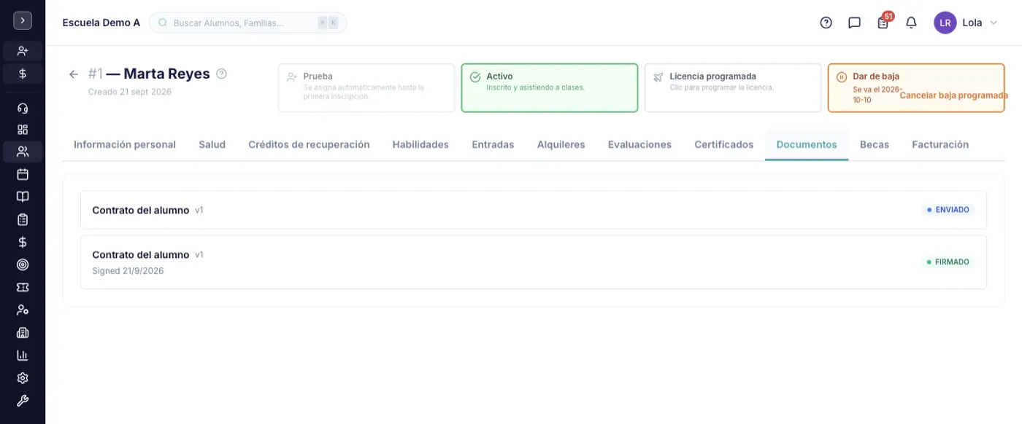The image size is (1022, 424).
Task: Focus the Buscar Alumnos search field
Action: point(248,23)
